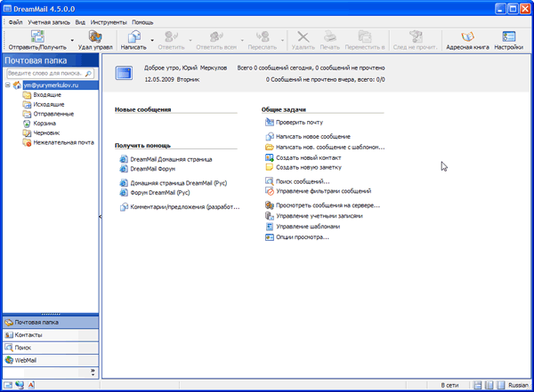Click Поиск сообщений... link
The image size is (534, 392).
pos(303,181)
